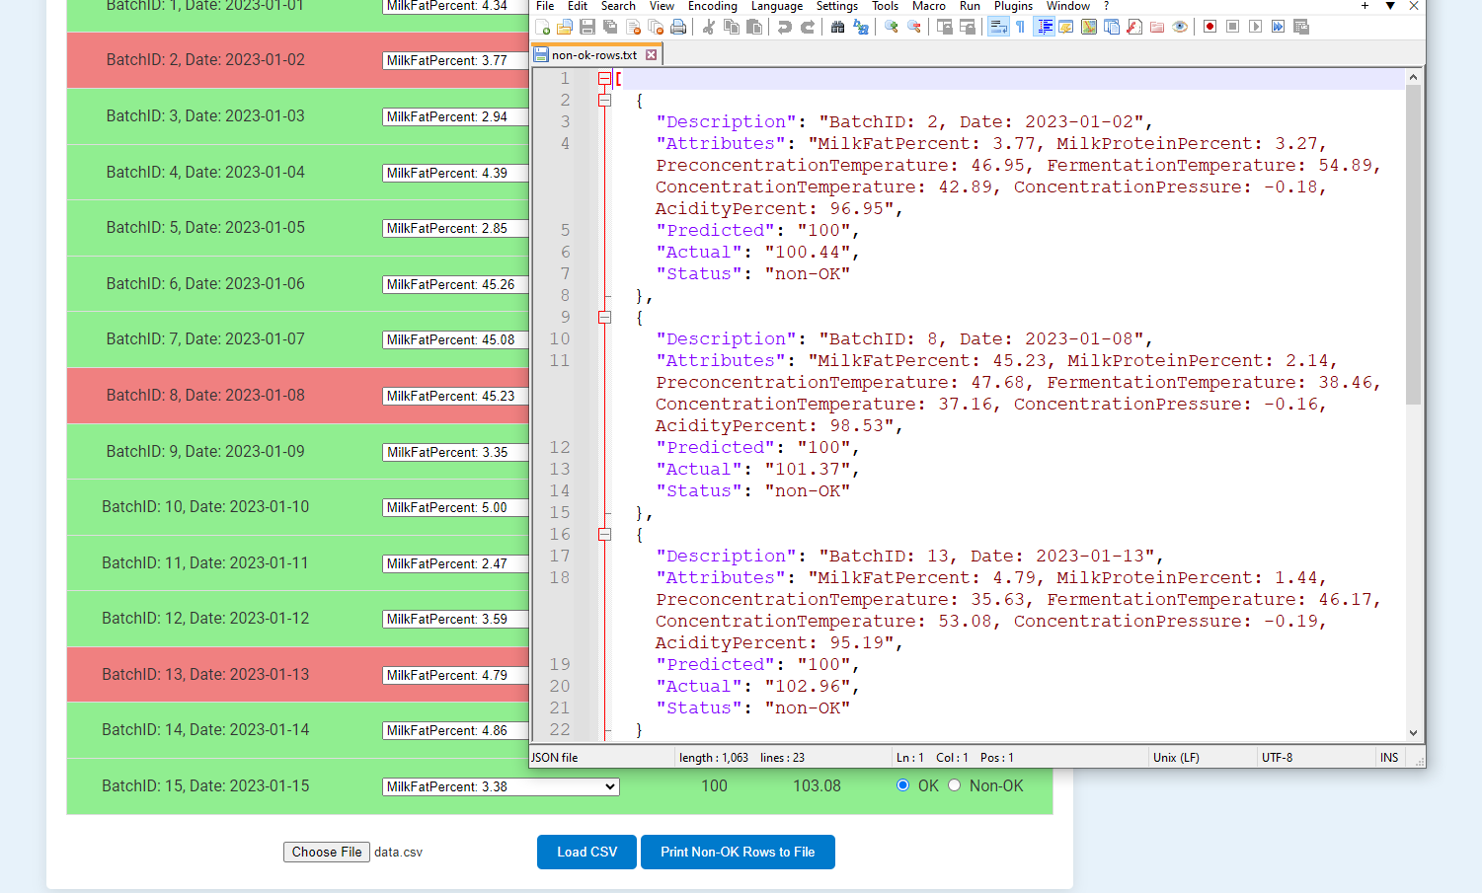Collapse the JSON fold marker on line 16
Image resolution: width=1482 pixels, height=893 pixels.
point(604,534)
